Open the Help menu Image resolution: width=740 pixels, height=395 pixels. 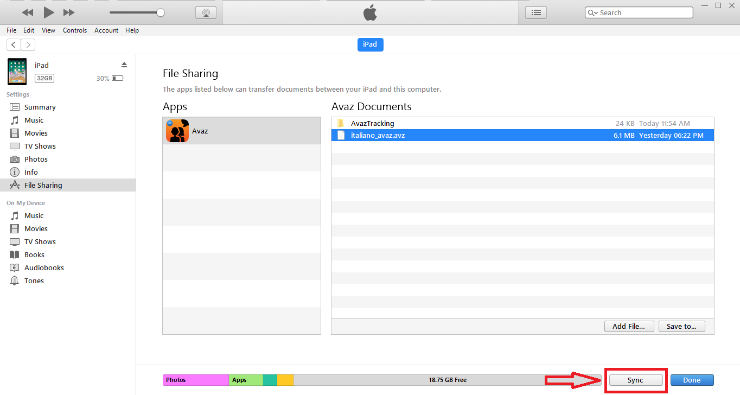click(x=132, y=30)
